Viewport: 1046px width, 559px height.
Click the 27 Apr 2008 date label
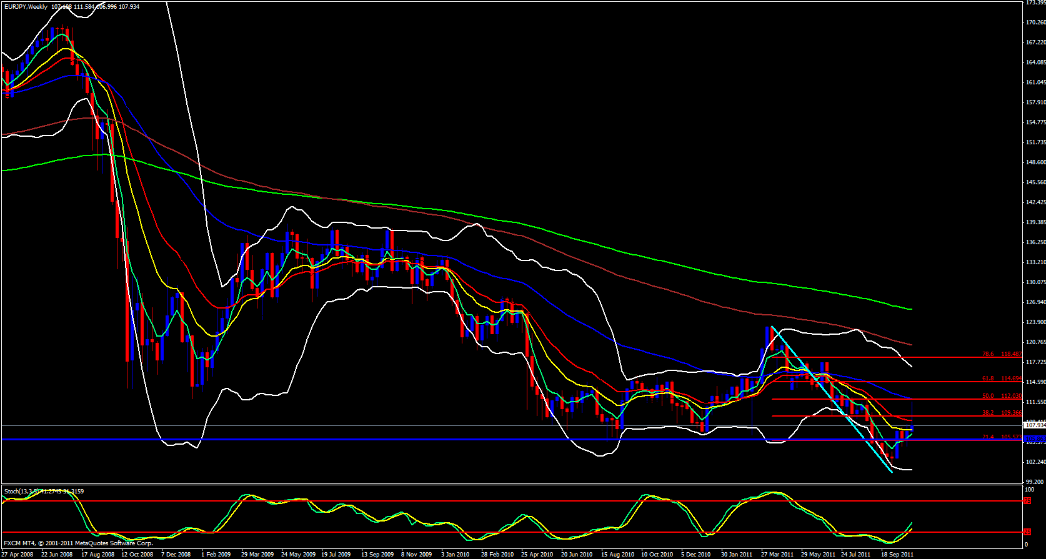tap(17, 554)
